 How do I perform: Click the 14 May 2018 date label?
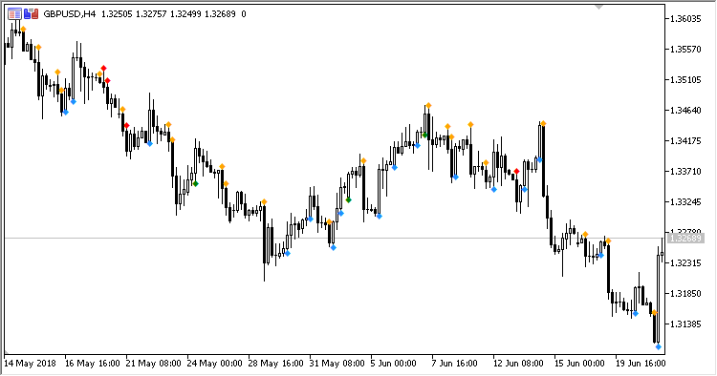click(x=31, y=364)
